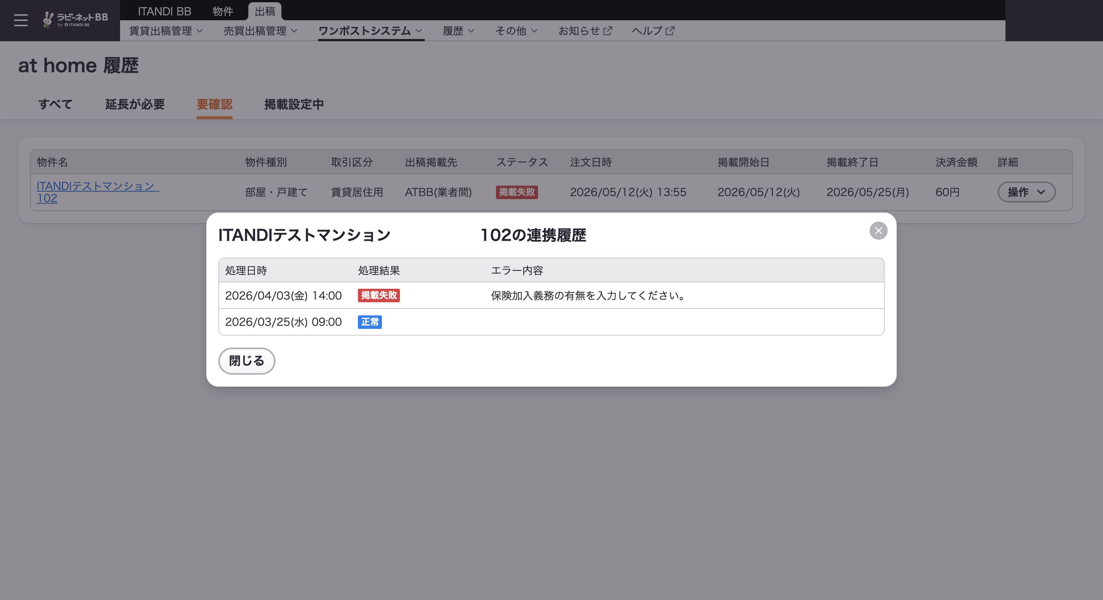Select the 要確認 filter tab

click(215, 104)
